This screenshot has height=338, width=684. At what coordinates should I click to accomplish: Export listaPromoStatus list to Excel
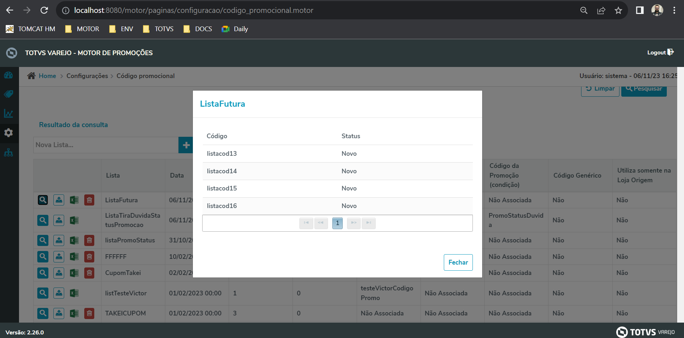click(74, 240)
